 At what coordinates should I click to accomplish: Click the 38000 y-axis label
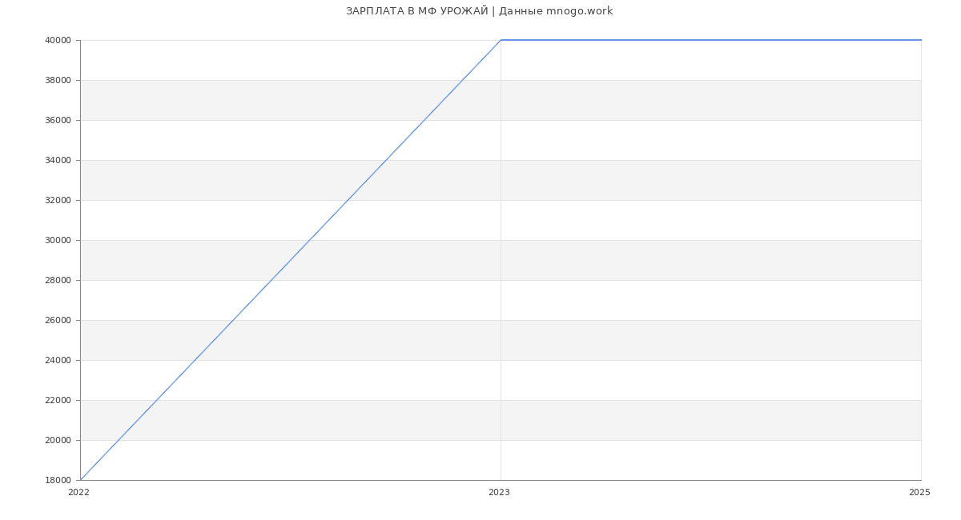[x=58, y=80]
